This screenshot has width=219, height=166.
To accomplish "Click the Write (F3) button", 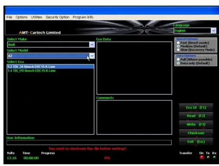I will (x=196, y=124).
